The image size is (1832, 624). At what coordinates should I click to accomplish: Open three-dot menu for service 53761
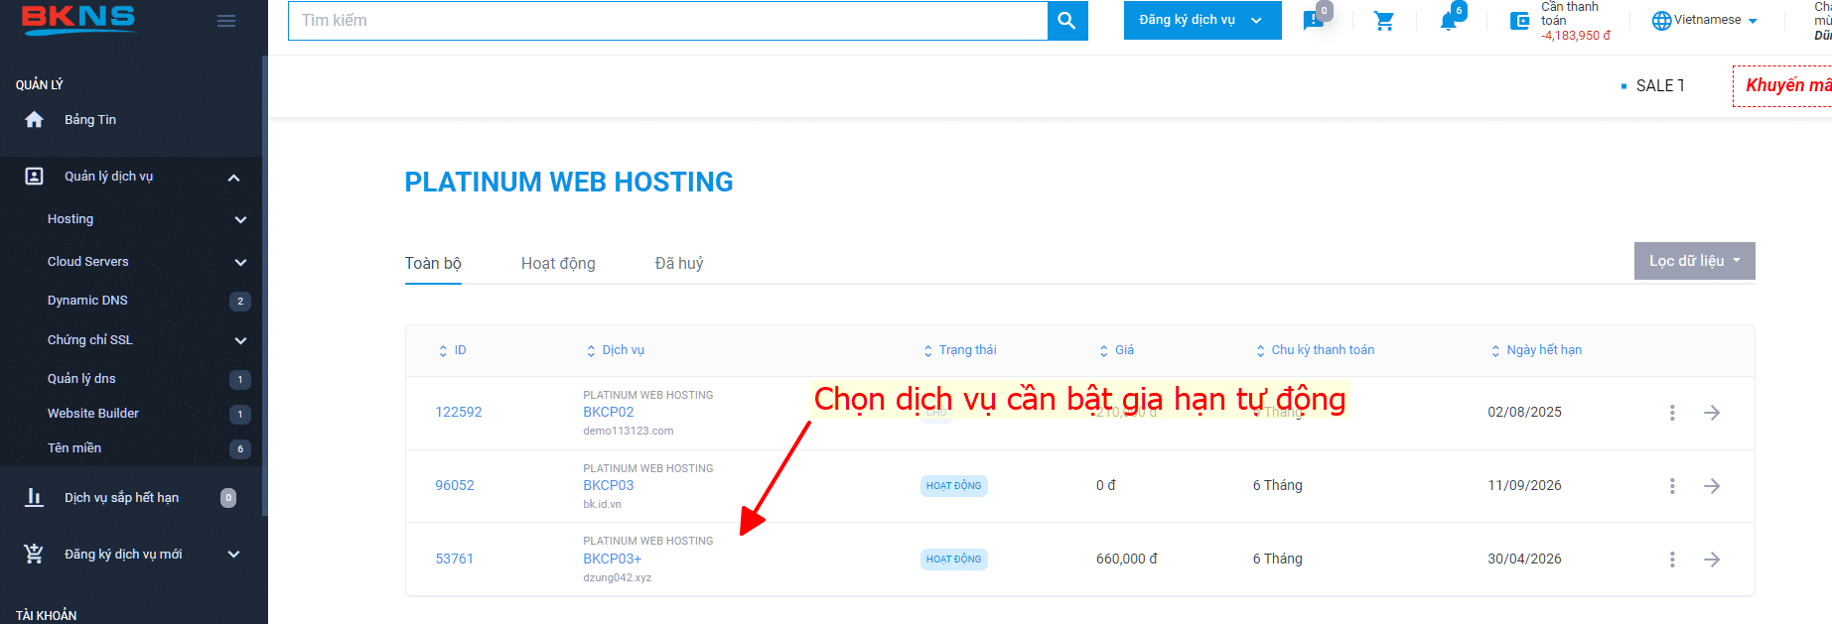1672,560
